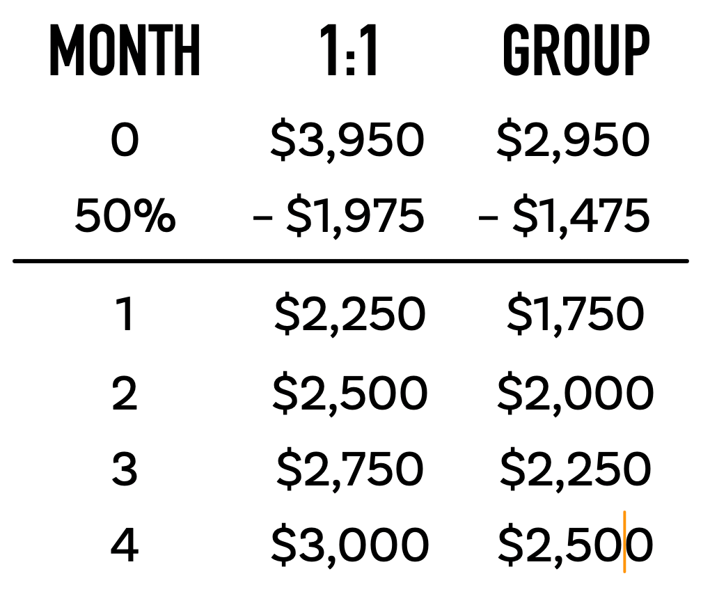Click the month 0 row label
This screenshot has height=599, width=710.
tap(125, 140)
